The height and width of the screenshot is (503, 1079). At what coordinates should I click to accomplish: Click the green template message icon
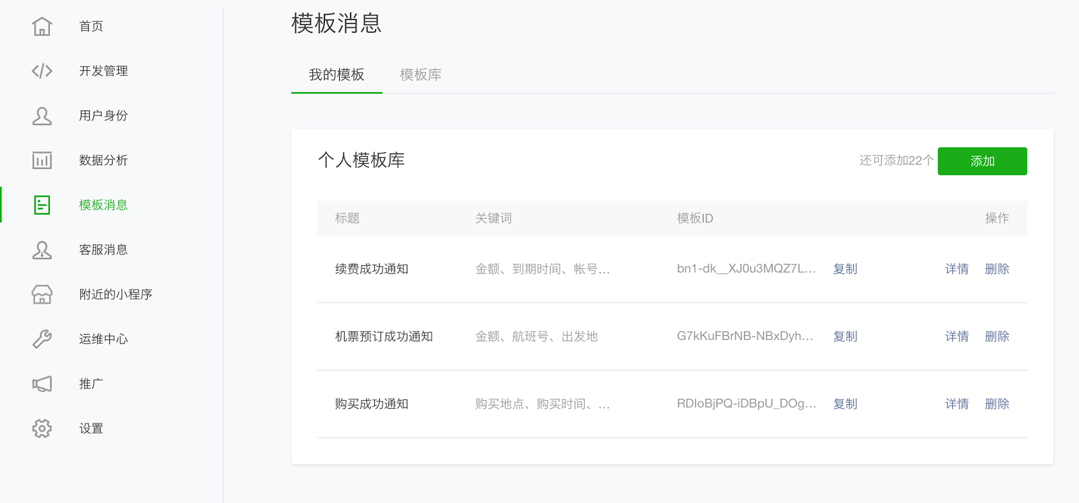[x=42, y=205]
